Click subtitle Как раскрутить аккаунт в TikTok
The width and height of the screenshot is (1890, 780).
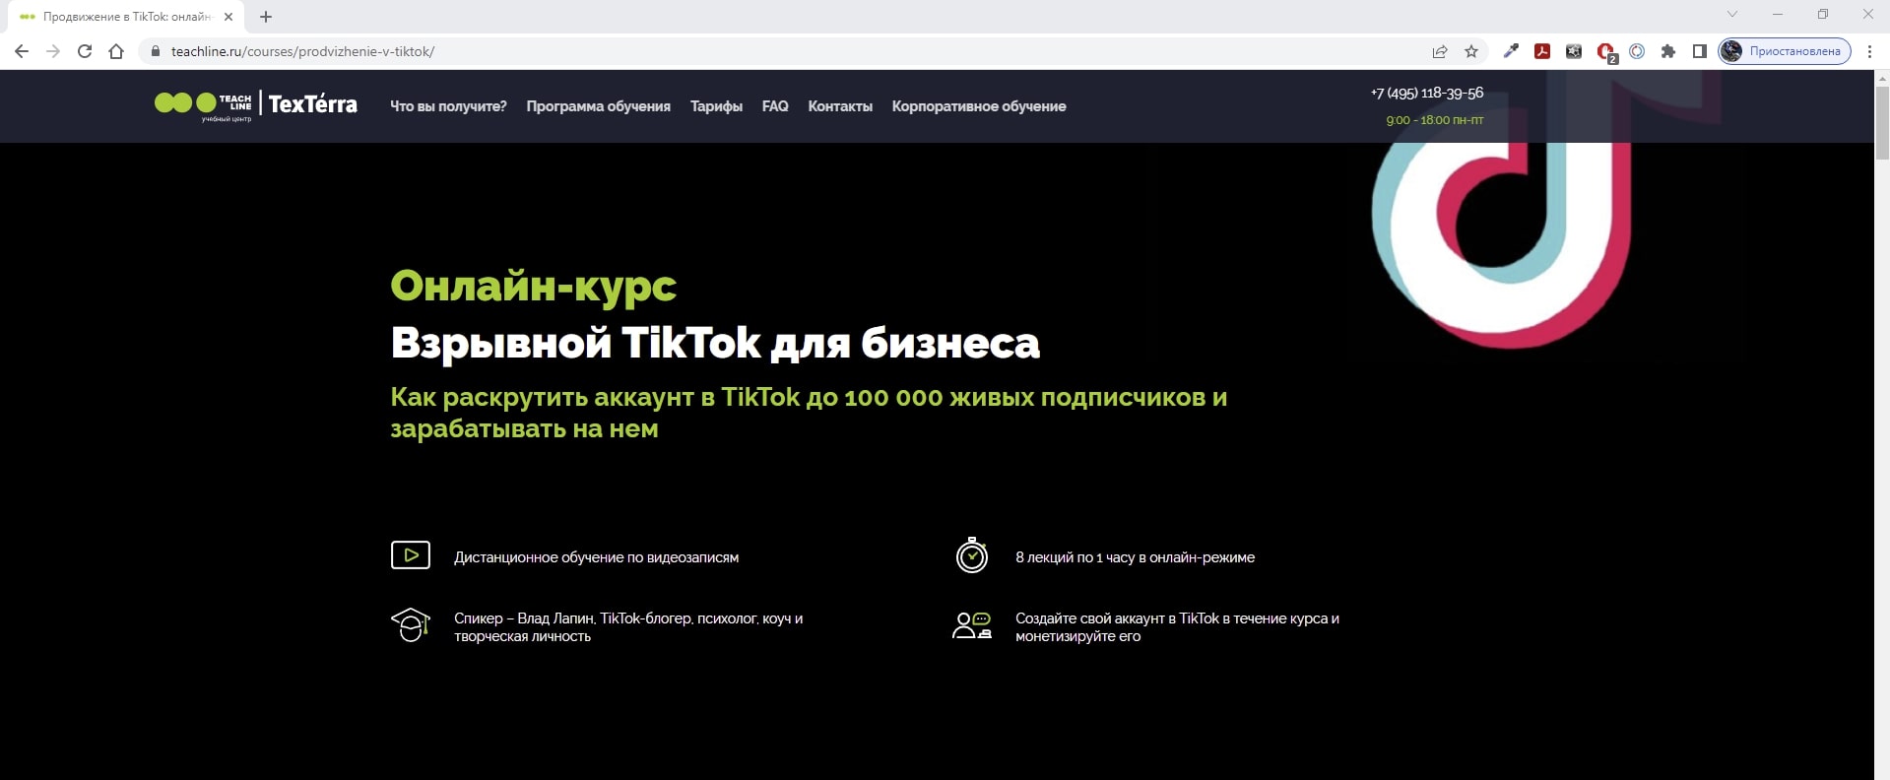coord(809,413)
